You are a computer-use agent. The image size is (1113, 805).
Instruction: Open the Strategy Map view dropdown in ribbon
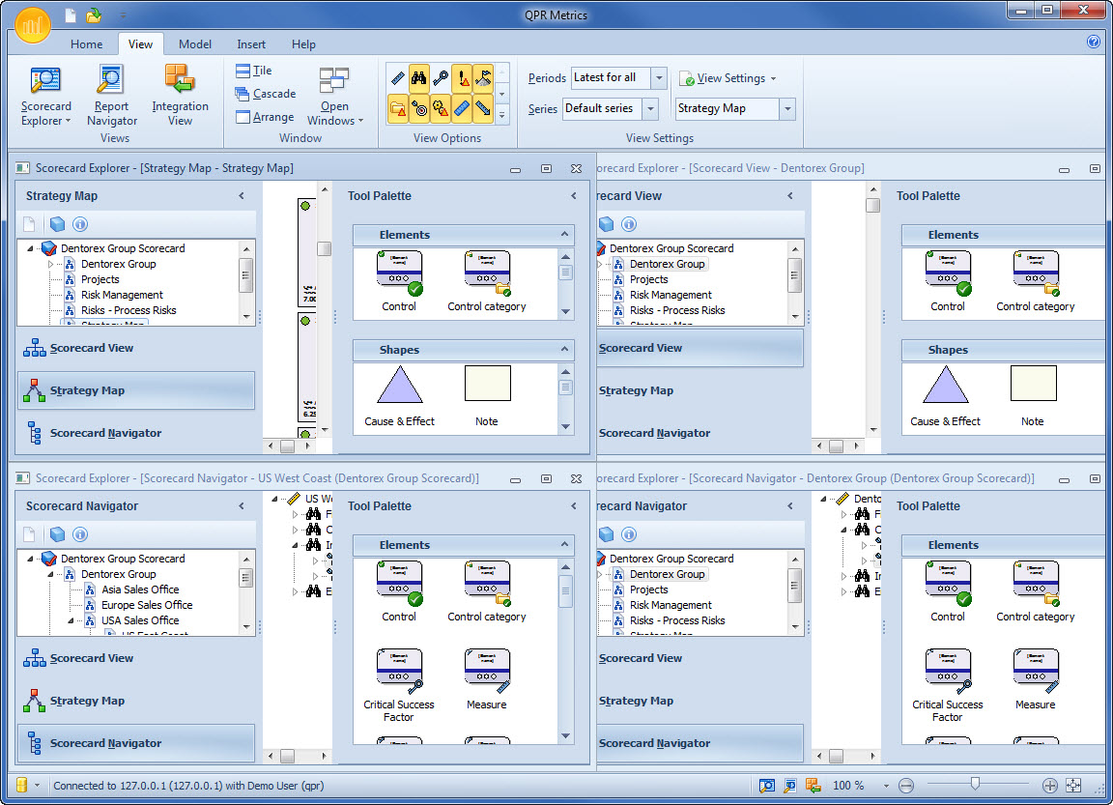[x=787, y=108]
